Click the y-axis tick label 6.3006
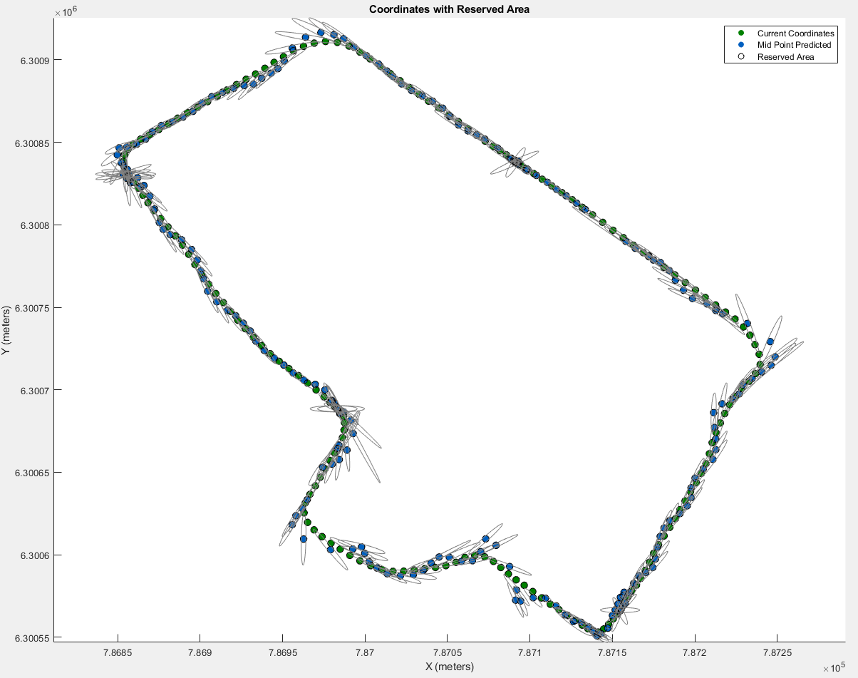Viewport: 858px width, 678px height. pos(33,555)
